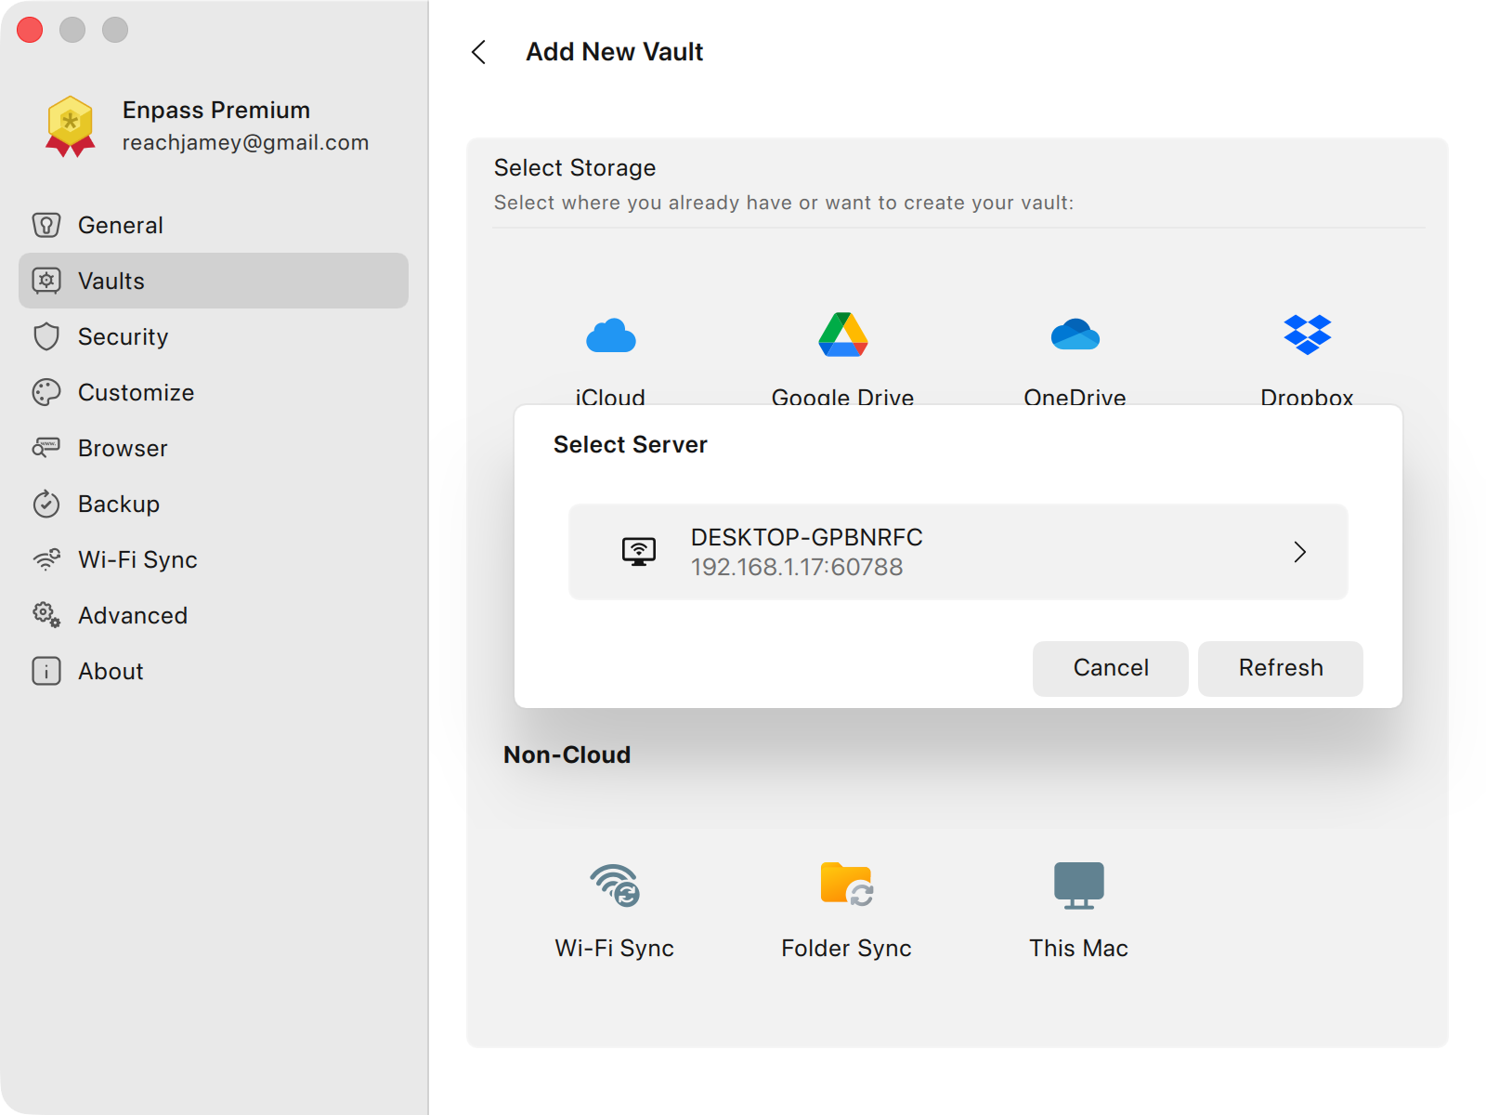Click the Backup clock icon
Screen dimensions: 1486x1115
pyautogui.click(x=46, y=504)
